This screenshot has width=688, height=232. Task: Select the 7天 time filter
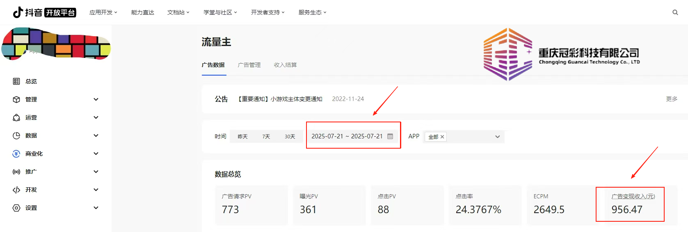[266, 136]
